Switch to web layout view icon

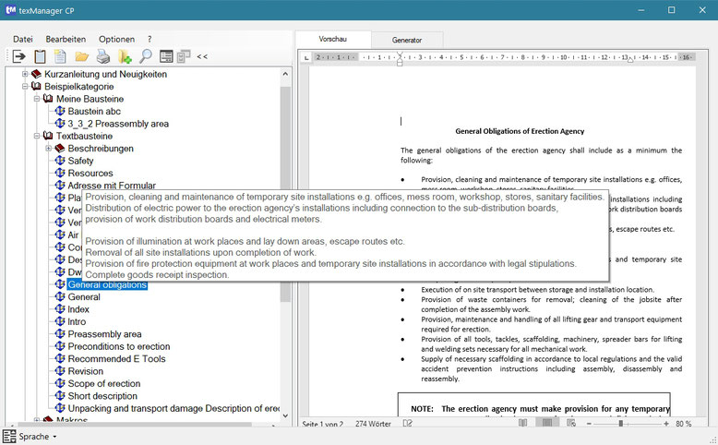coord(571,423)
